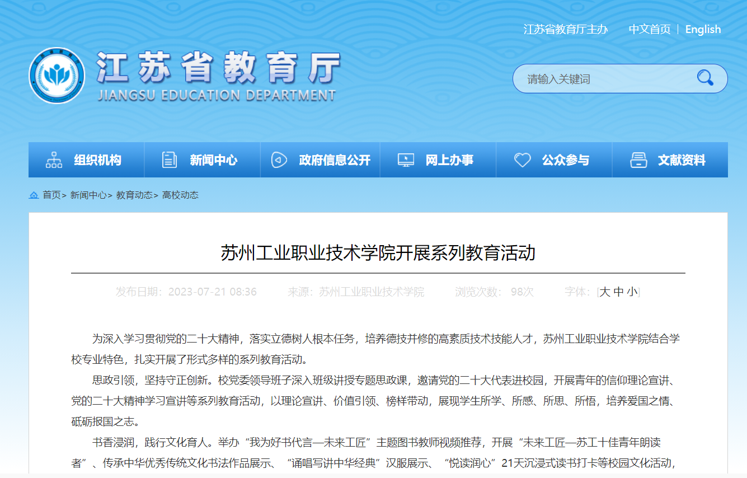
Task: Click the Jiangsu Education Department logo emblem
Action: (x=57, y=76)
